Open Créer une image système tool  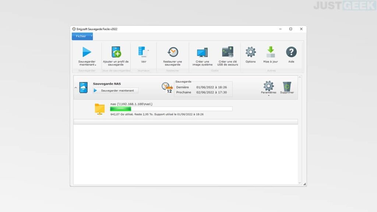pyautogui.click(x=202, y=56)
